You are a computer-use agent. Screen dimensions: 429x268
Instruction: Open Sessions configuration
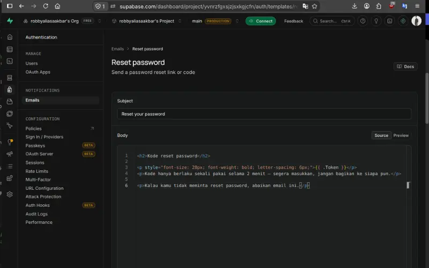35,163
